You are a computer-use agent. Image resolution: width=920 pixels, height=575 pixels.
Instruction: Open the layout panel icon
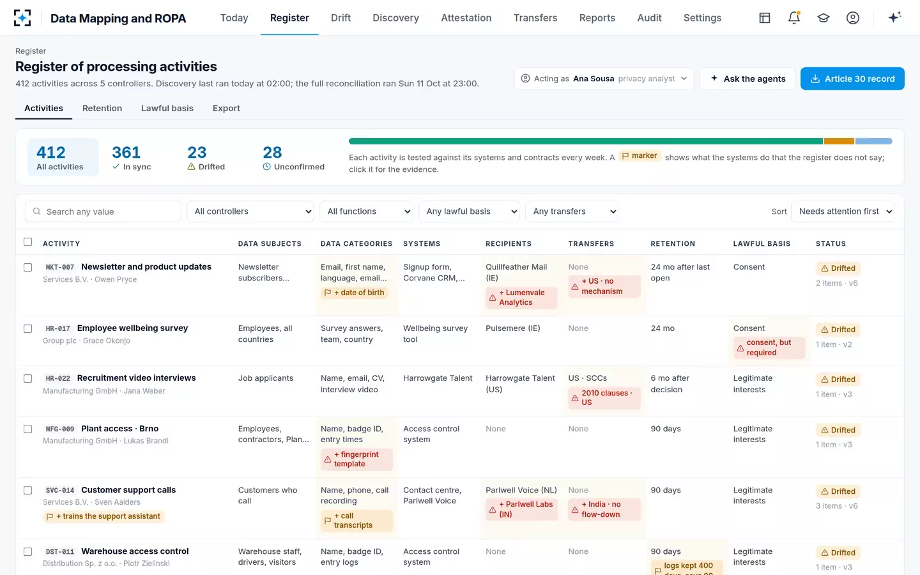coord(765,18)
